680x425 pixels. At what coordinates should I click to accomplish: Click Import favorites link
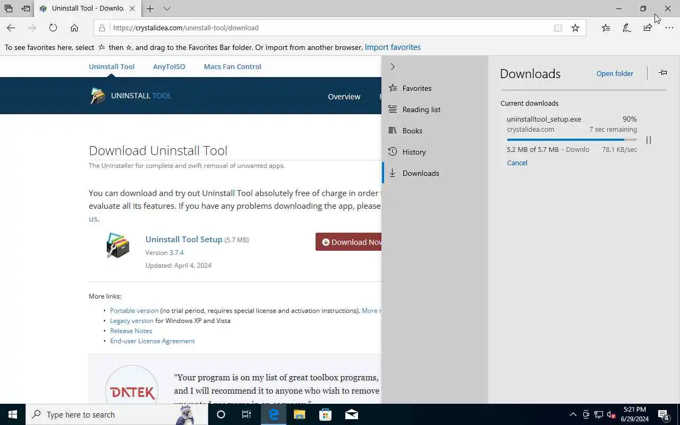click(x=393, y=47)
